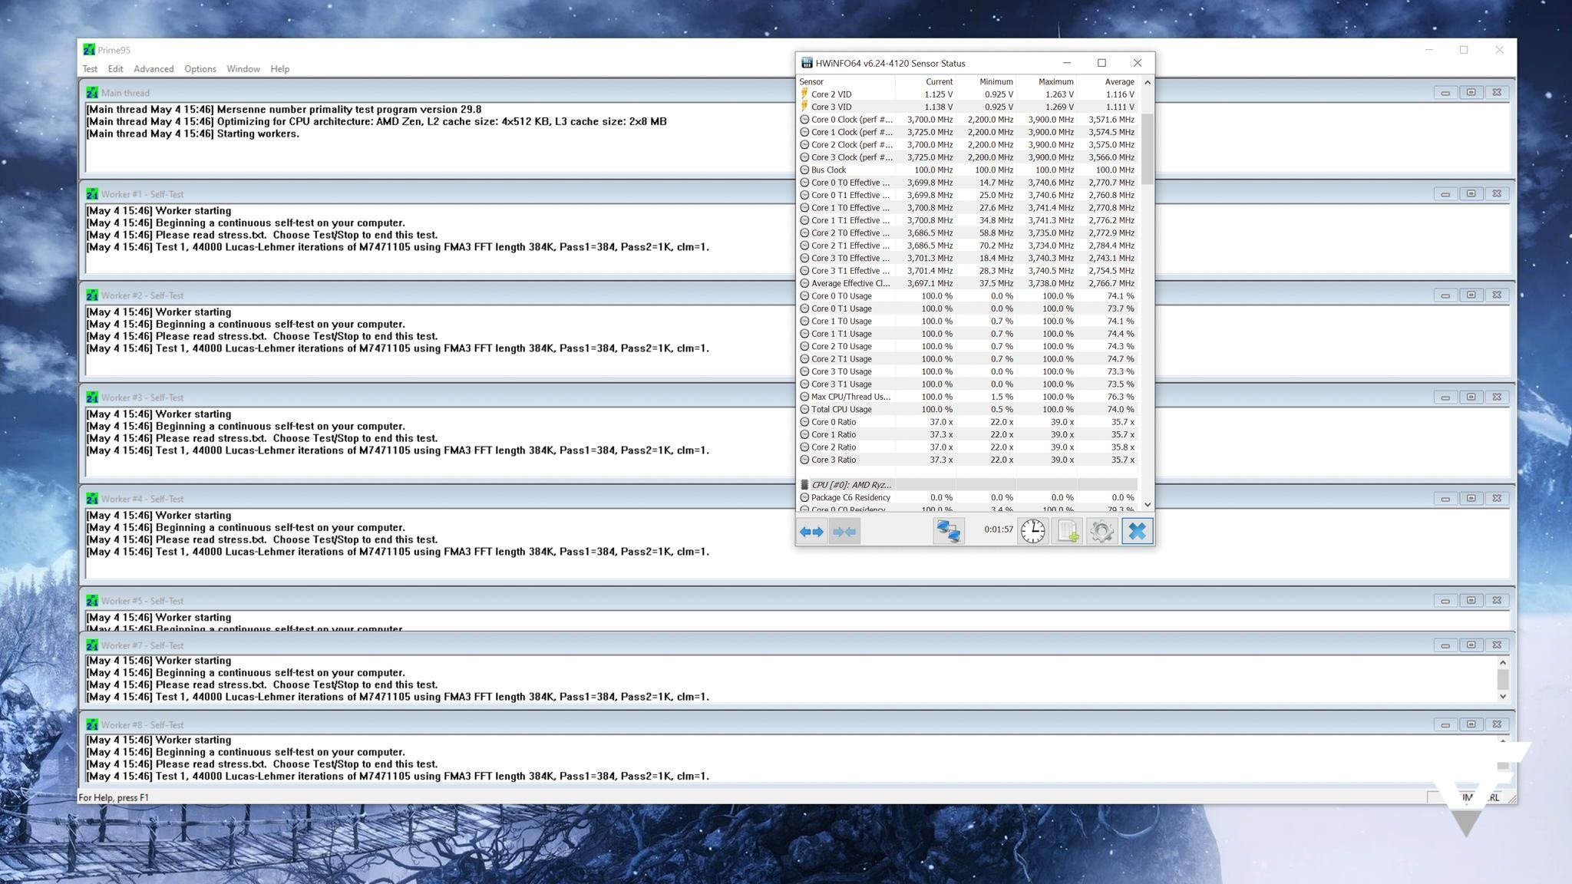
Task: Maximize the Main thread child window
Action: [1471, 93]
